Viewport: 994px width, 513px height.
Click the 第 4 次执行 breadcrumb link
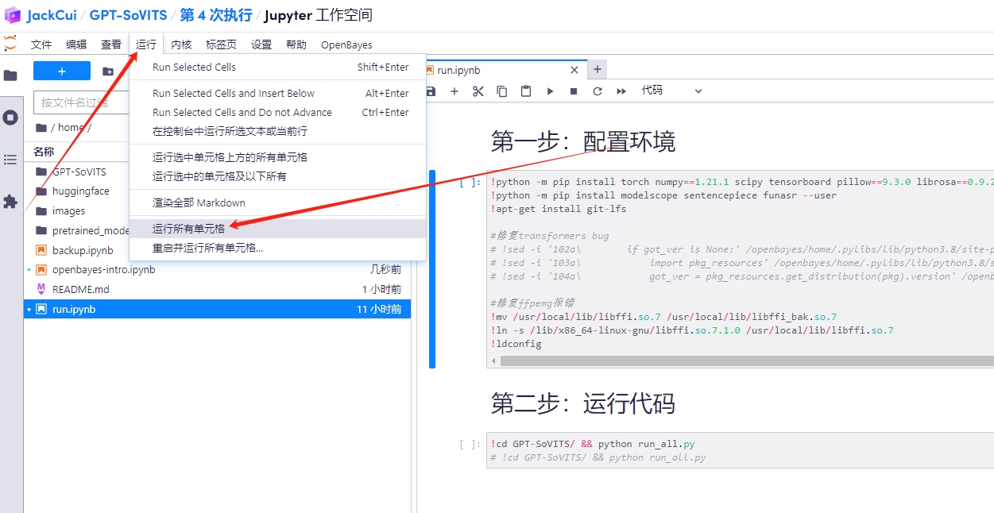[216, 15]
